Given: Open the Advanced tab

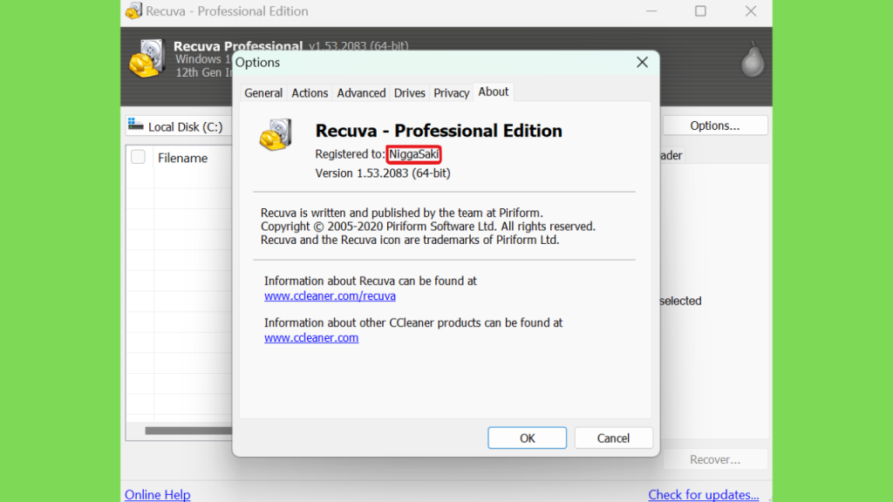Looking at the screenshot, I should 361,92.
